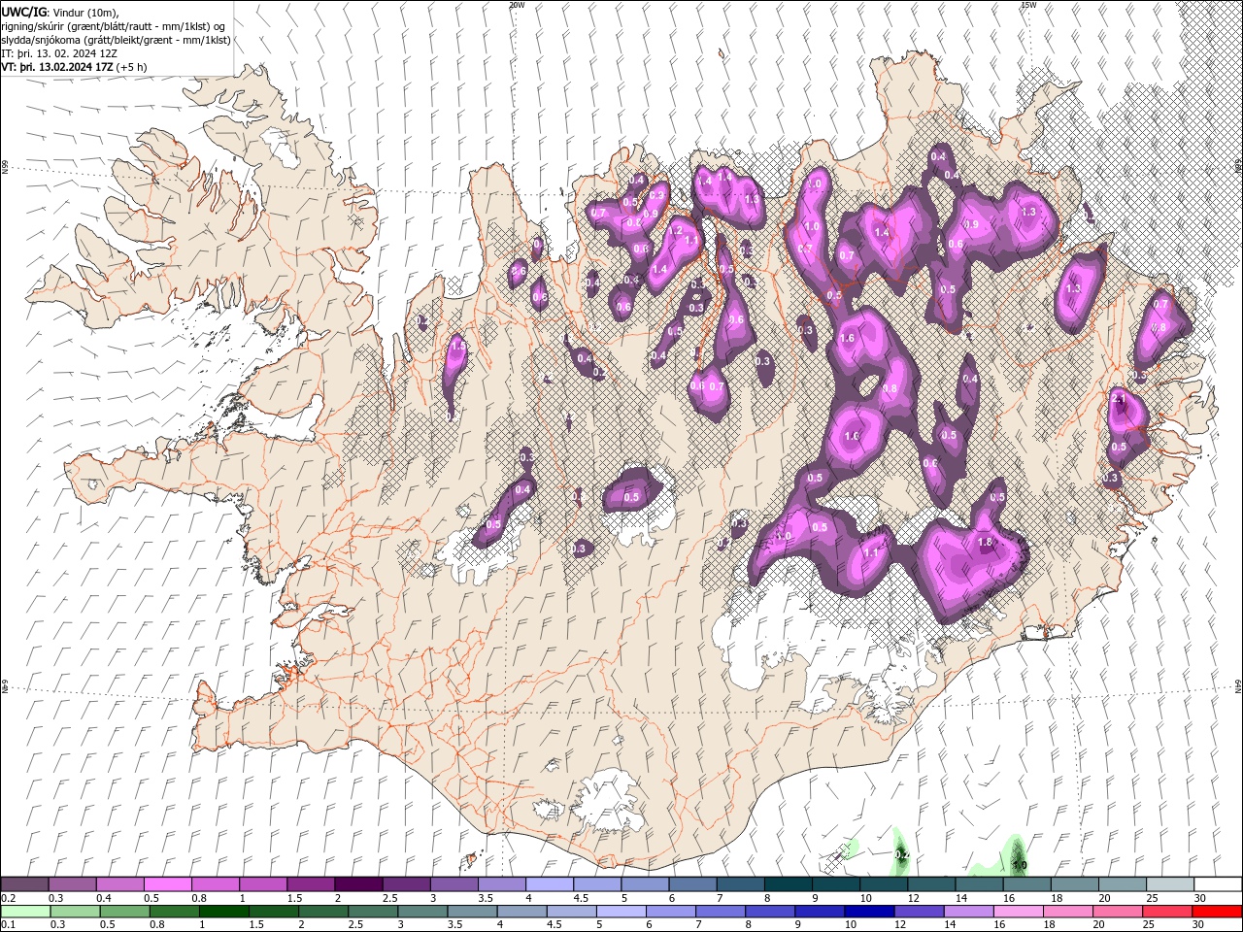
Task: Select the purple rain swatch between 12 and 14
Action: click(919, 912)
